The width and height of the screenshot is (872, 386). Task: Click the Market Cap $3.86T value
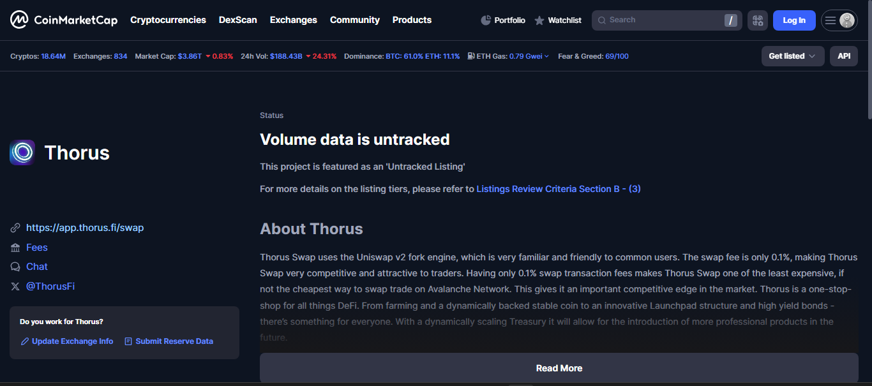point(190,56)
